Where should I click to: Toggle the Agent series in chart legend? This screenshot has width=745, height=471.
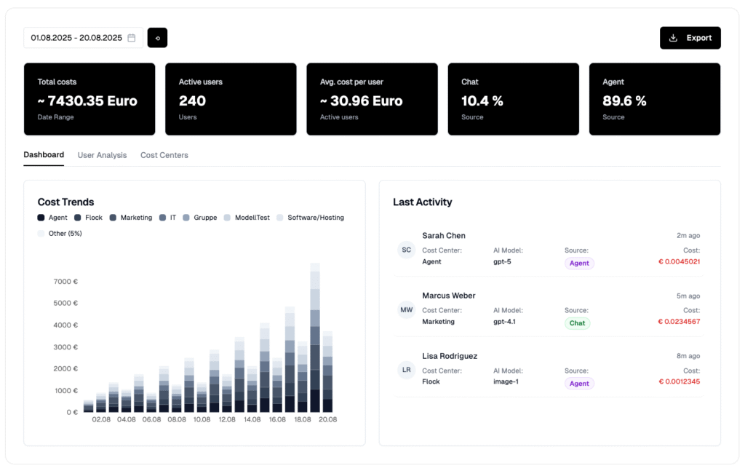52,218
